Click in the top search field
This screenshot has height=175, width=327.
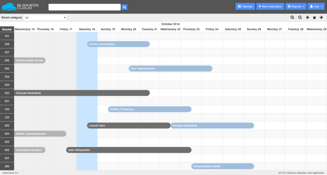coord(84,7)
